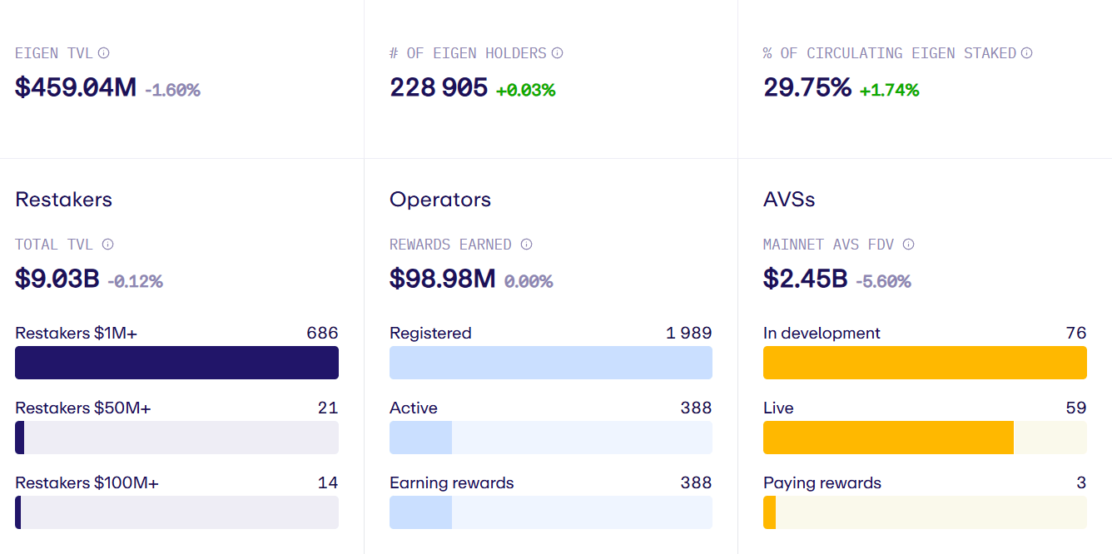Image resolution: width=1112 pixels, height=554 pixels.
Task: Open the AVSs section heading
Action: click(x=789, y=200)
